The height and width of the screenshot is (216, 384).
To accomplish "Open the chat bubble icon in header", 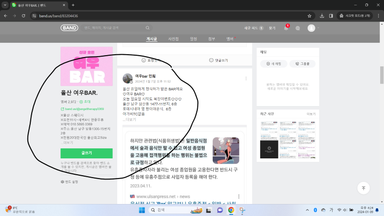I will tap(298, 28).
